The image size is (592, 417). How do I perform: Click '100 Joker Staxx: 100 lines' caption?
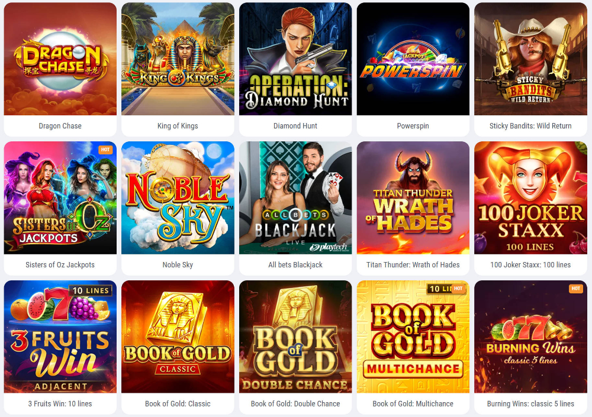click(x=530, y=265)
